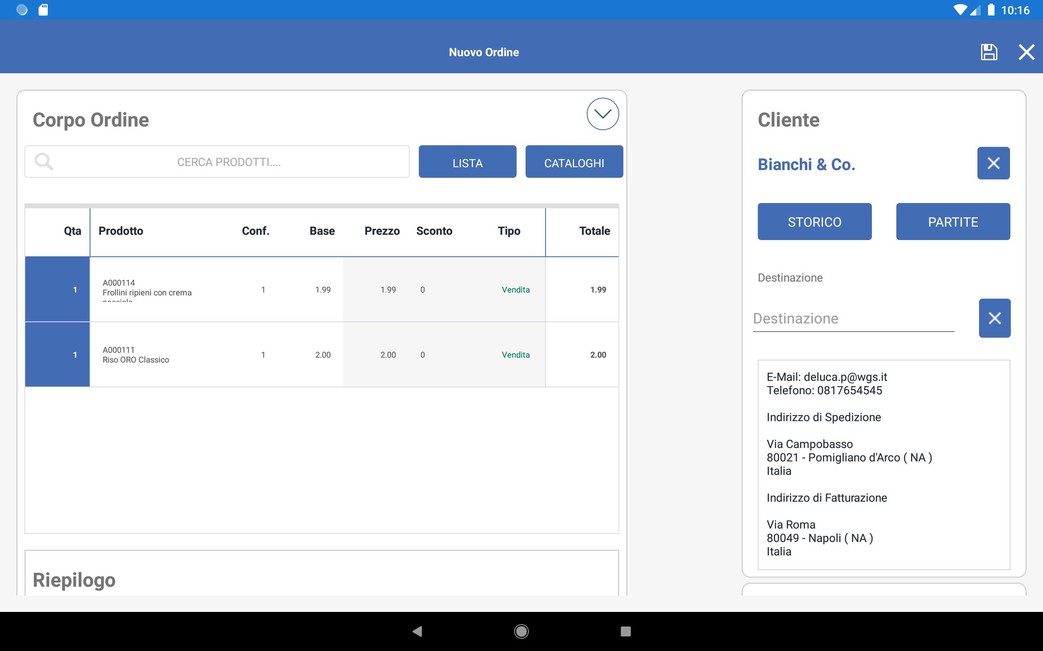Edit Sconto 0 in Riso ORO row

(x=422, y=355)
